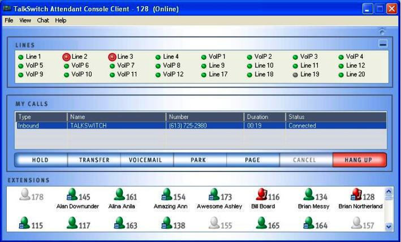This screenshot has width=401, height=242.
Task: Select the offline extension 155 icon
Action: coord(214,223)
